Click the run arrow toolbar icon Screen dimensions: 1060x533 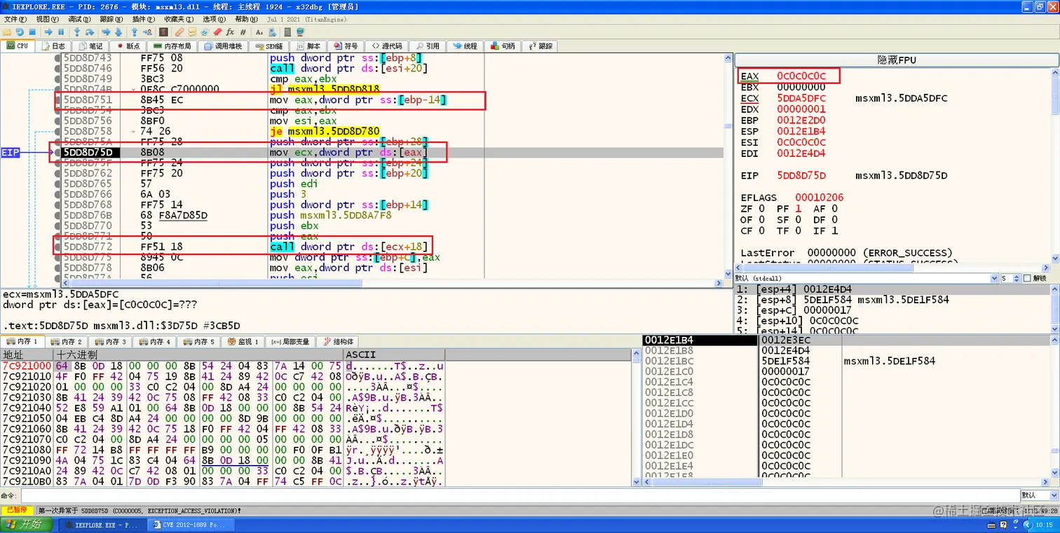(48, 32)
